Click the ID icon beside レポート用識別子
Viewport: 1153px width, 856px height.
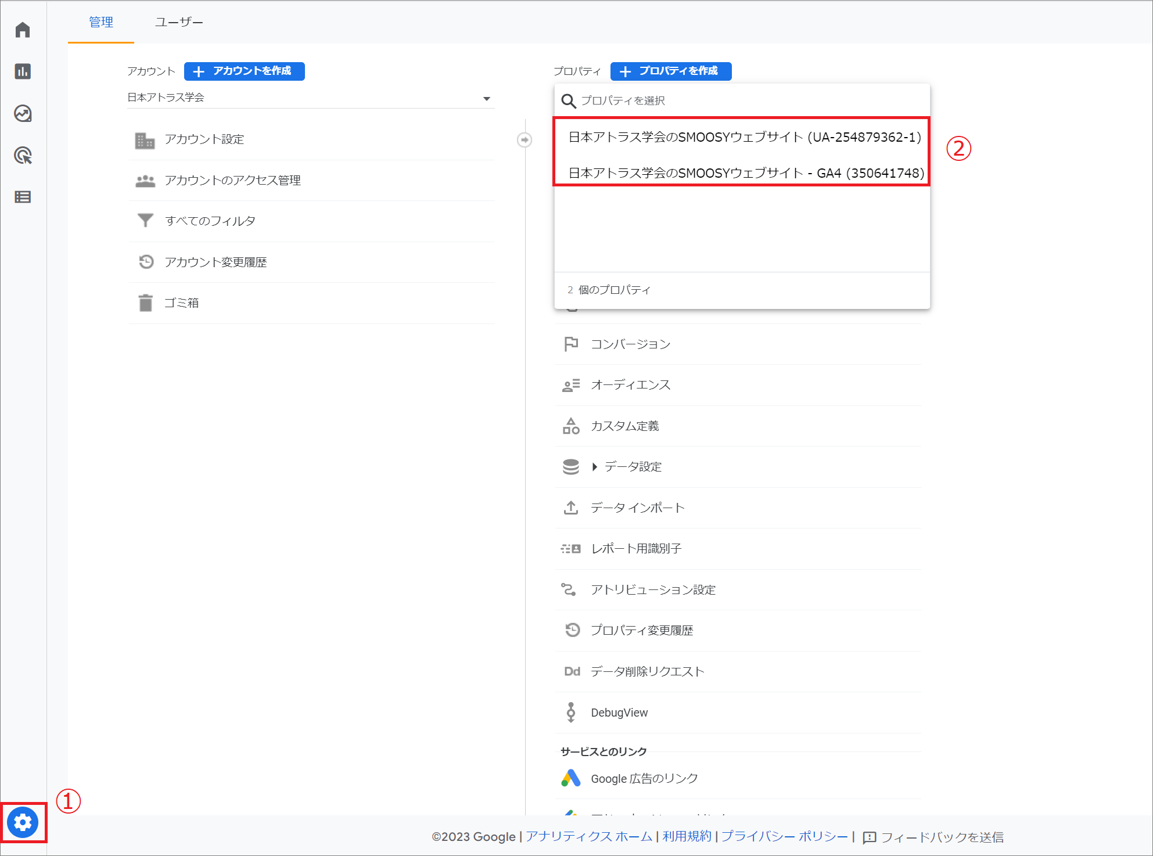pos(571,548)
